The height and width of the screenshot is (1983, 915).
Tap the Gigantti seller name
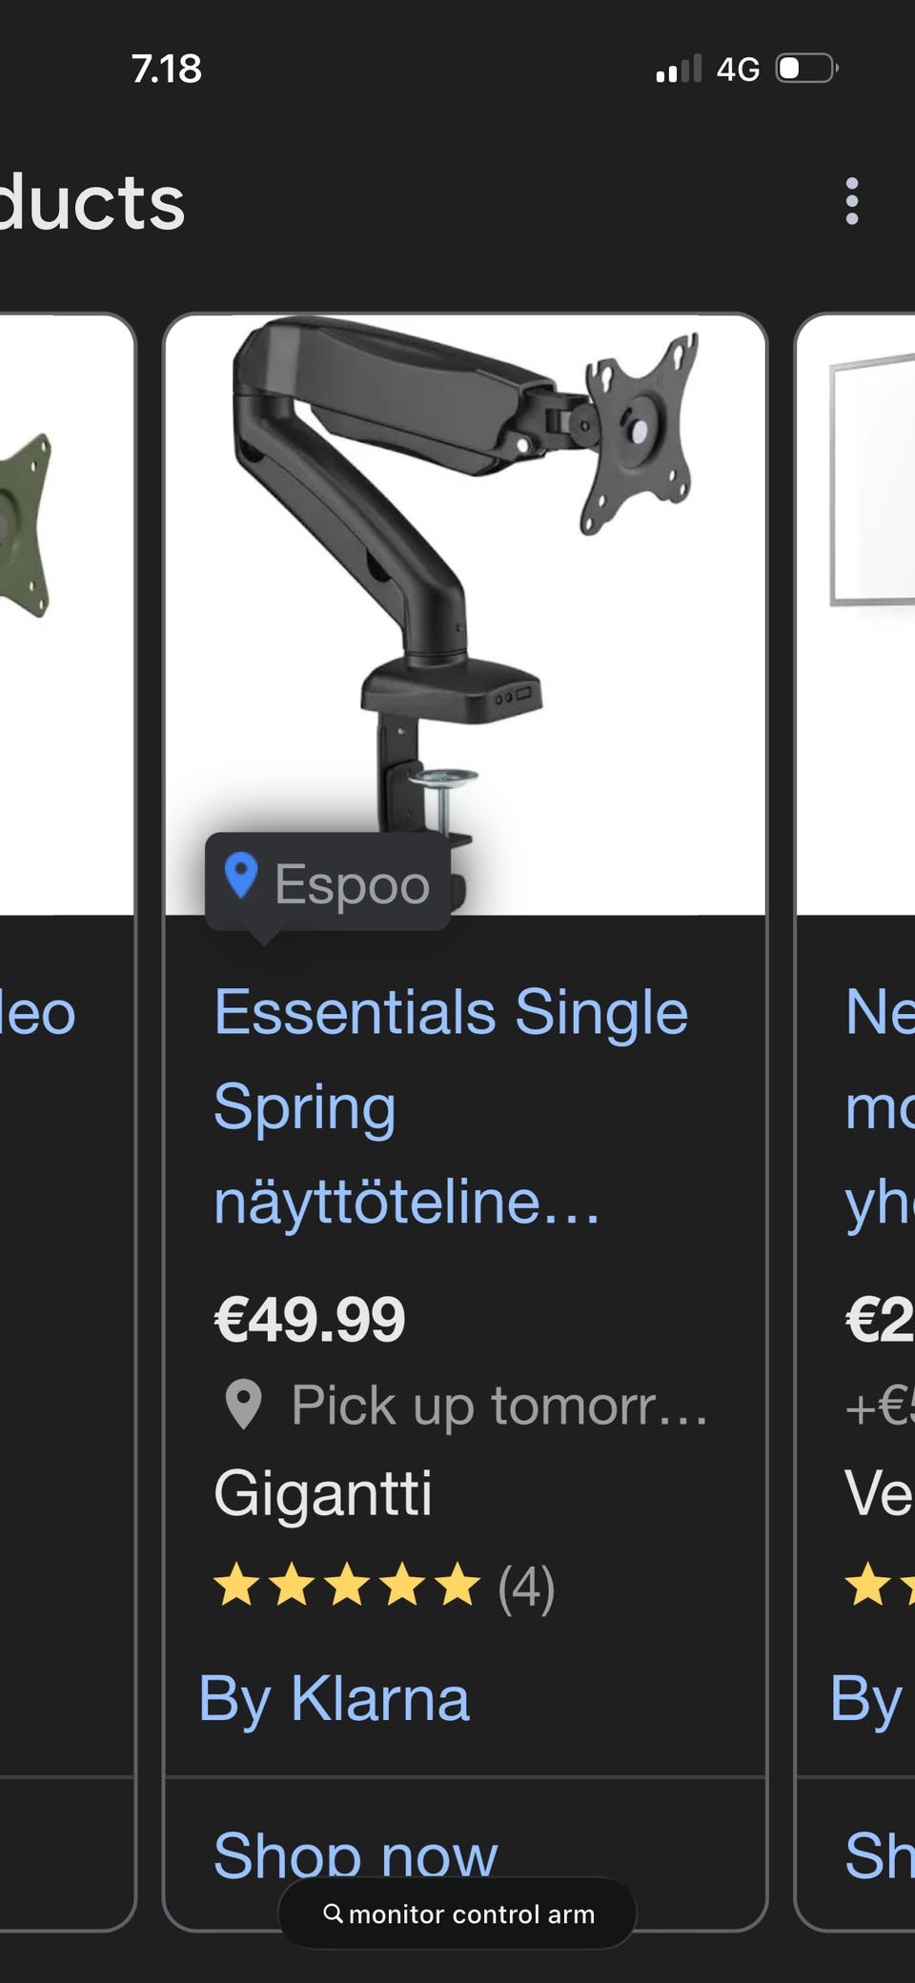[x=322, y=1492]
